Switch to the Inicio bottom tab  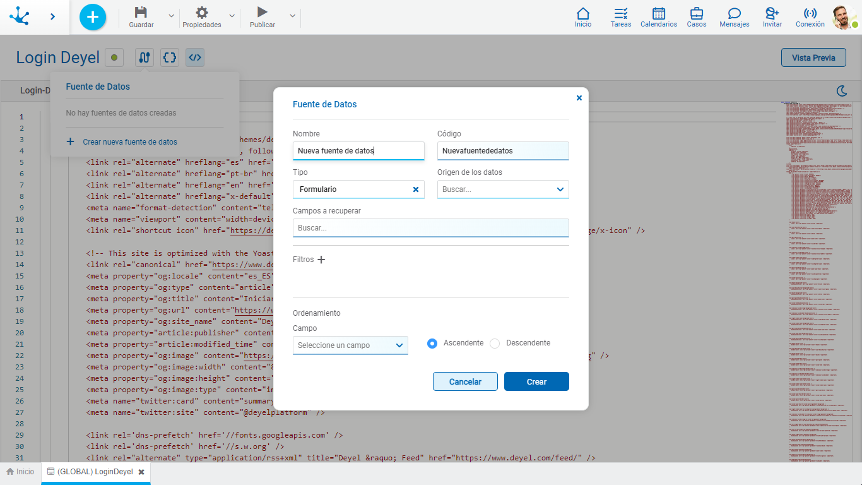point(20,472)
